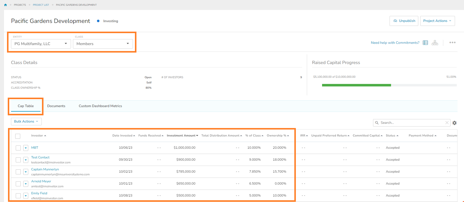Sort by Status column
The height and width of the screenshot is (202, 464).
[392, 135]
